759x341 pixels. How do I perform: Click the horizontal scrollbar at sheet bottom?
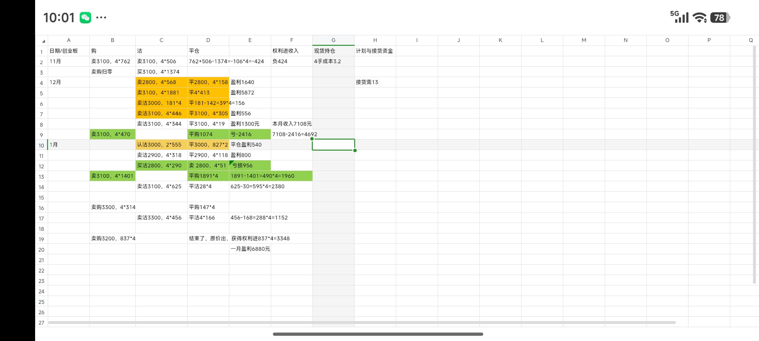point(362,322)
